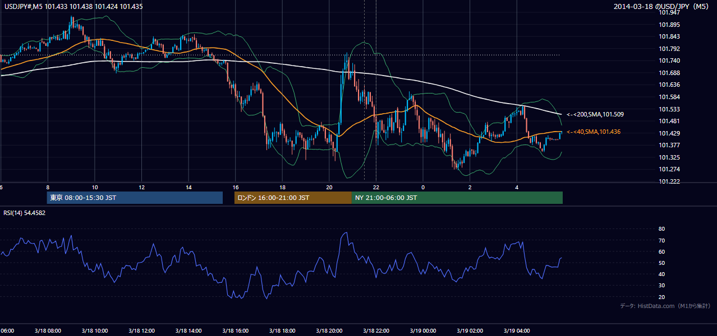The image size is (717, 336).
Task: Click the hour label 8 under price chart
Action: [x=48, y=188]
